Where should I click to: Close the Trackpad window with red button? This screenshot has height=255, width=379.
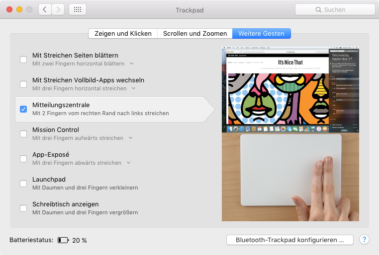[x=9, y=9]
